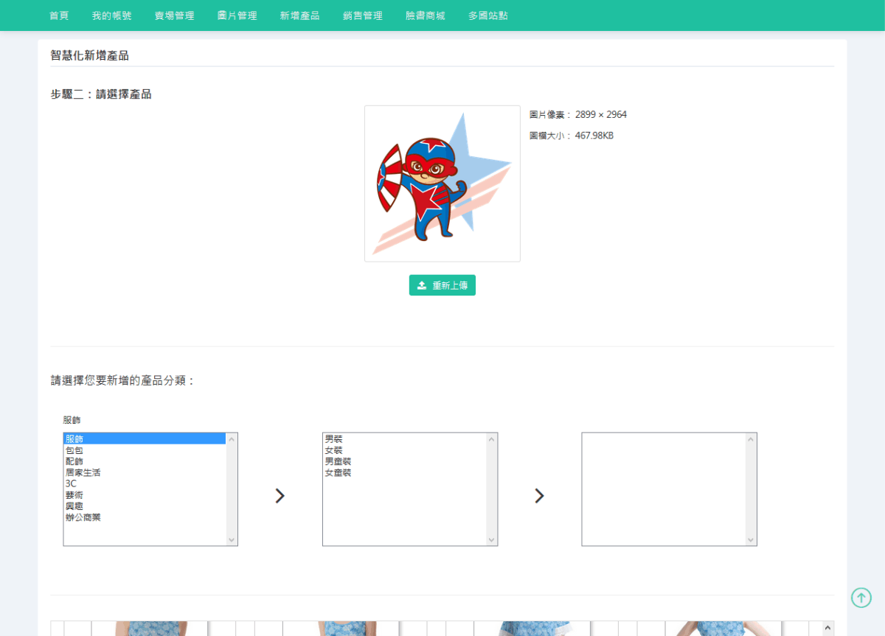Click the scroll-to-top arrow icon

[861, 598]
